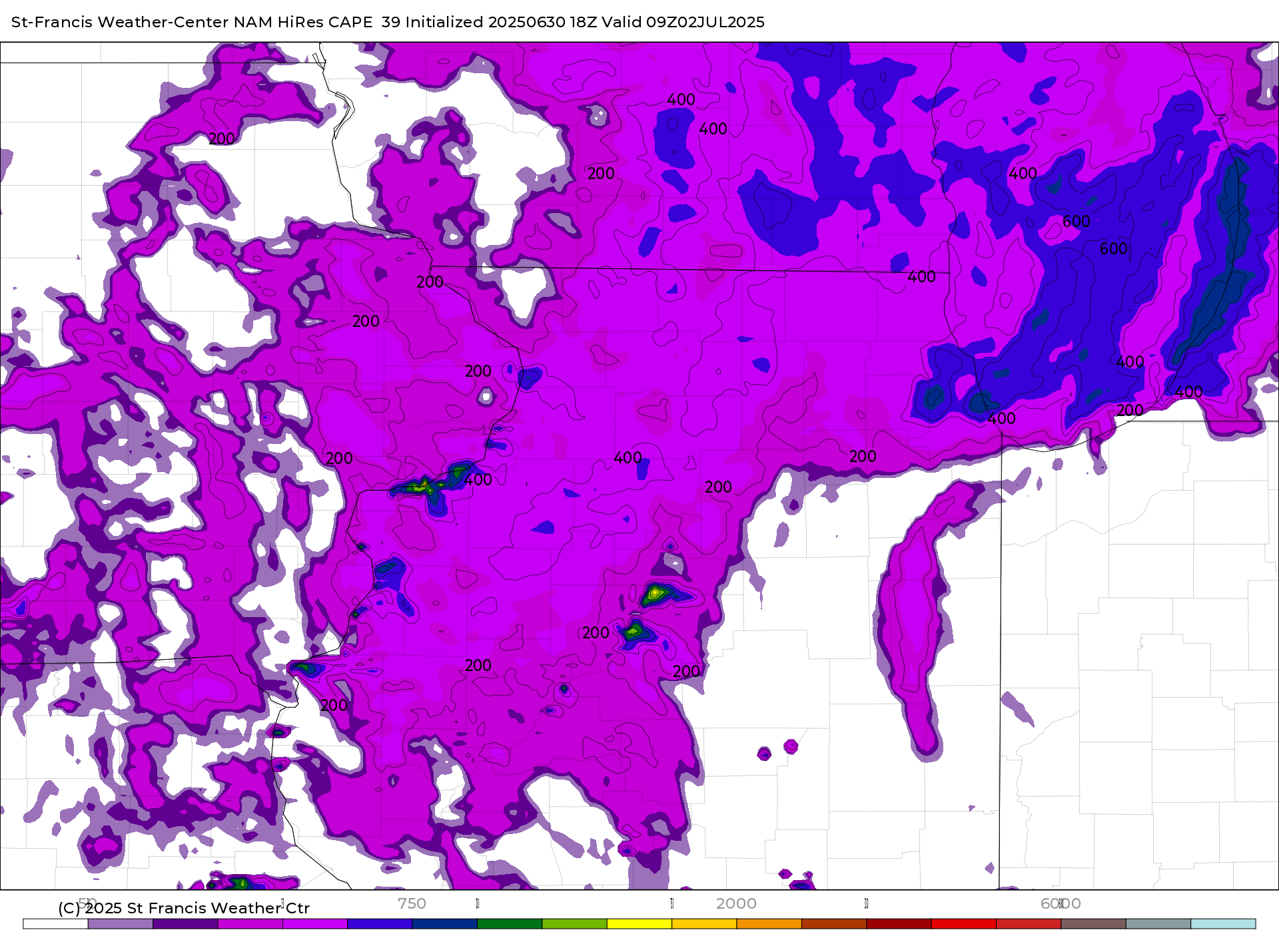Click the dark green colorbar swatch
The height and width of the screenshot is (932, 1279).
point(510,924)
